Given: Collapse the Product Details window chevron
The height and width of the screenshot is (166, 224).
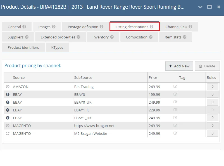Looking at the screenshot, I should (x=200, y=7).
